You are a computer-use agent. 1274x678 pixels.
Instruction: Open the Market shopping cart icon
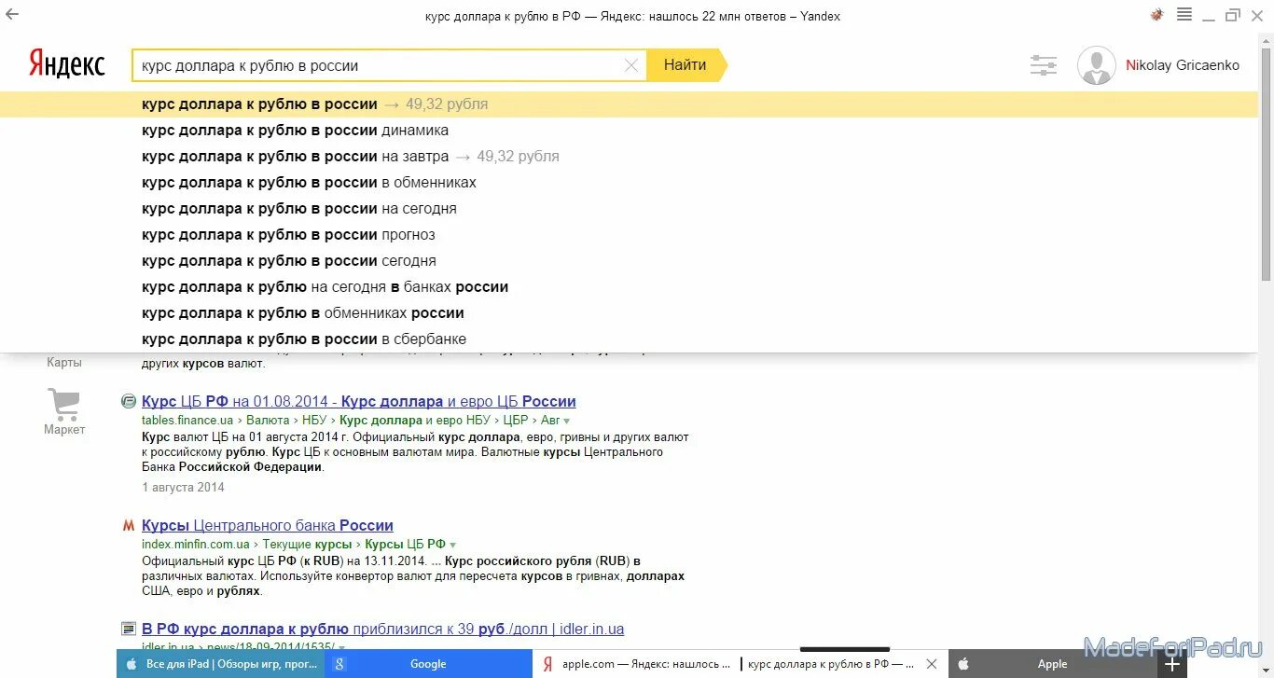point(63,404)
